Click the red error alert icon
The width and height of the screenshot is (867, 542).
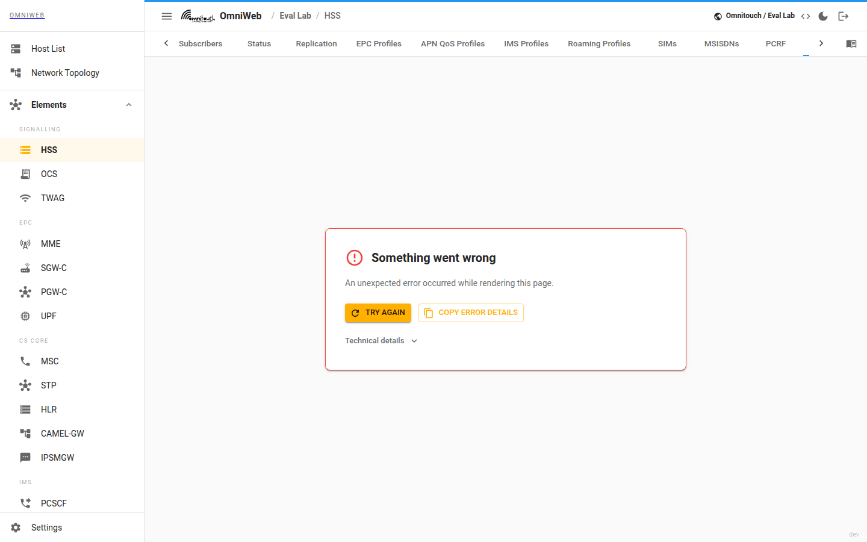(355, 258)
